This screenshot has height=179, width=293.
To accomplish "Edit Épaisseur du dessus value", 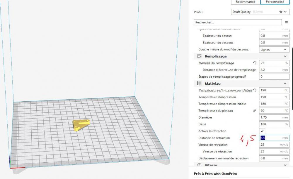I will (x=274, y=36).
